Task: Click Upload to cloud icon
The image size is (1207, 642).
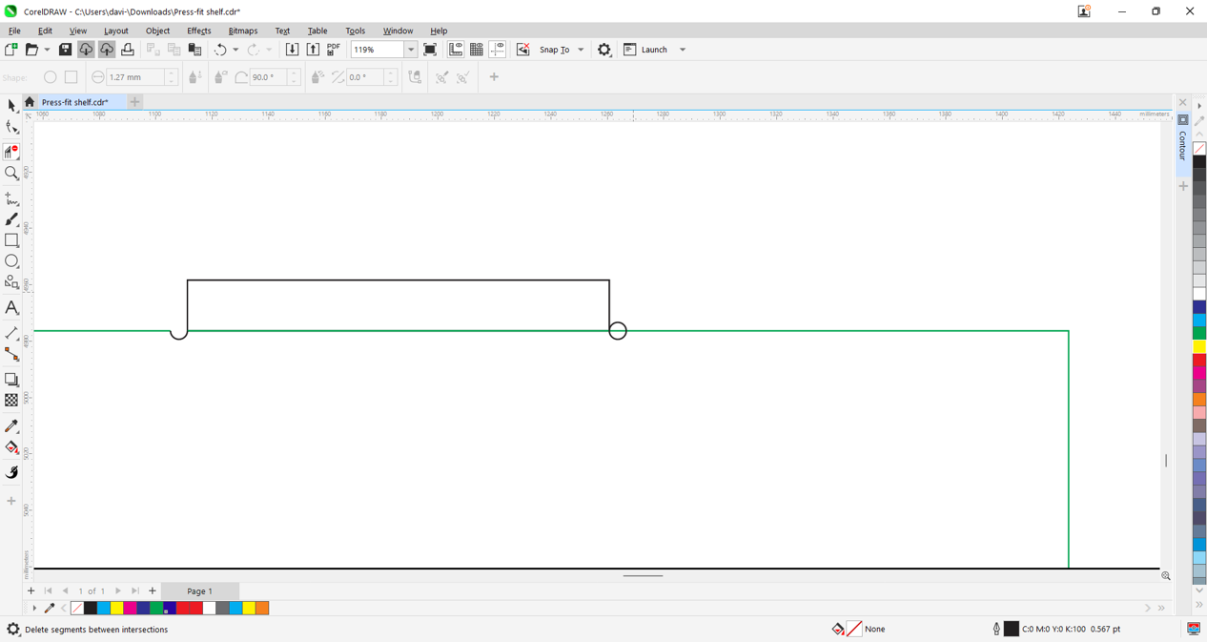Action: pyautogui.click(x=107, y=50)
